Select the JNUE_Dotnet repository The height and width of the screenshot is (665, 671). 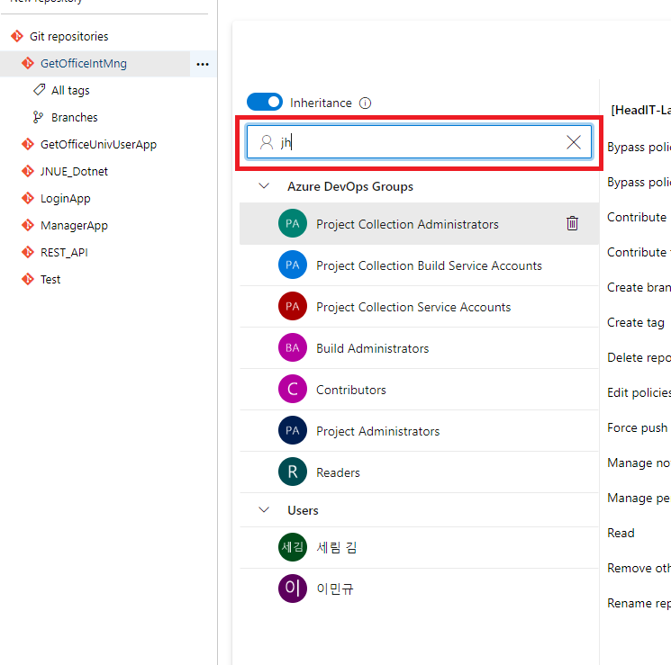coord(74,172)
